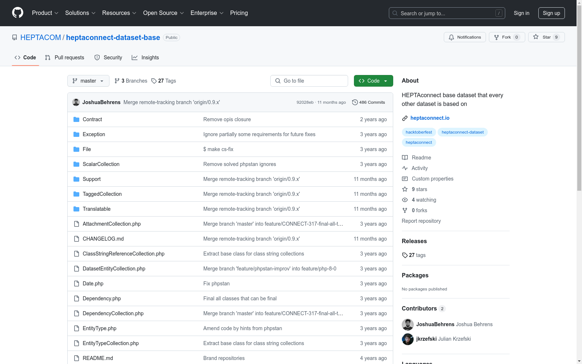This screenshot has width=582, height=364.
Task: Click the GitHub logo icon
Action: coord(17,13)
